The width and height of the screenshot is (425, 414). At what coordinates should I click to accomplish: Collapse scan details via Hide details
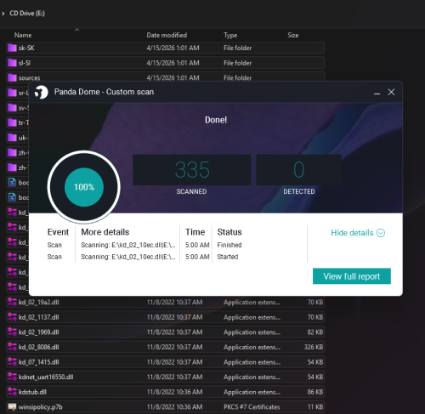click(358, 233)
